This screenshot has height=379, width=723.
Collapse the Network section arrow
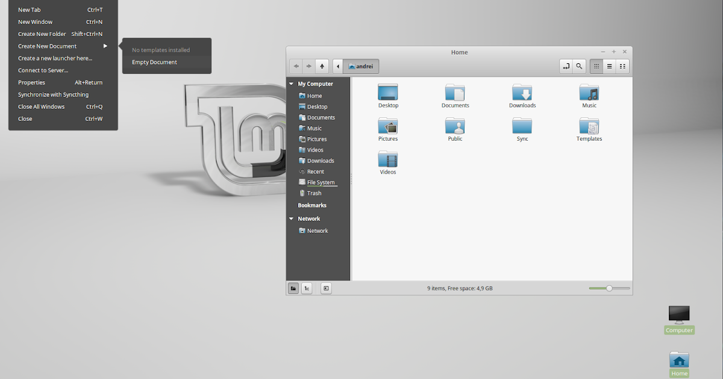292,219
